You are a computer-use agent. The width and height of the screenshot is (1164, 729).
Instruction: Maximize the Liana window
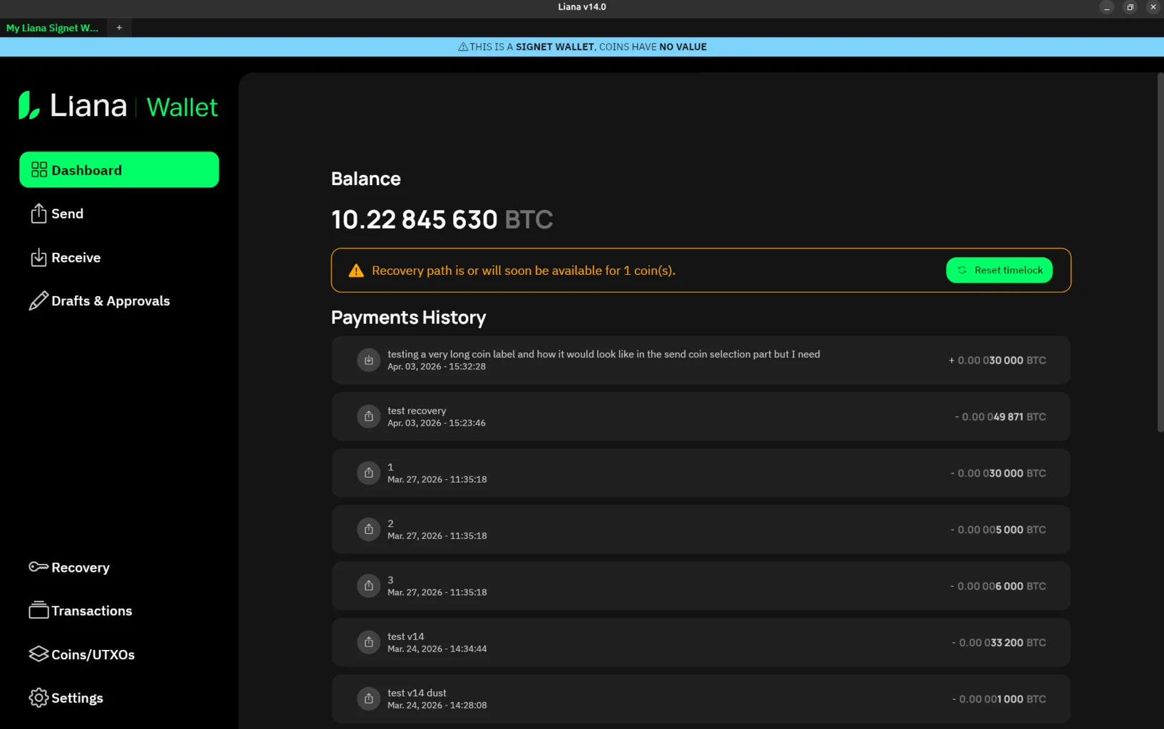(1130, 7)
